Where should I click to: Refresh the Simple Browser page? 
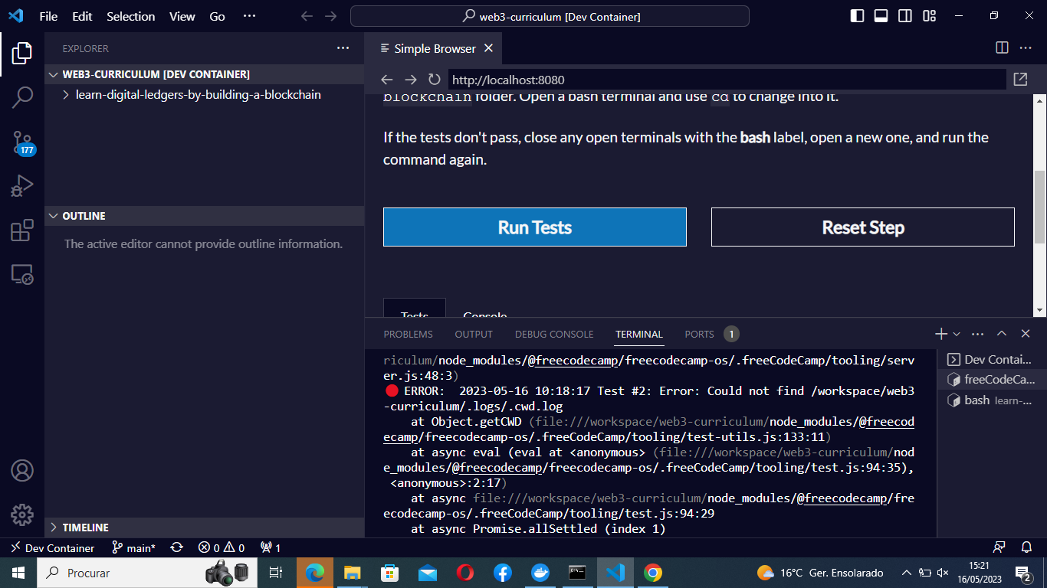[435, 79]
